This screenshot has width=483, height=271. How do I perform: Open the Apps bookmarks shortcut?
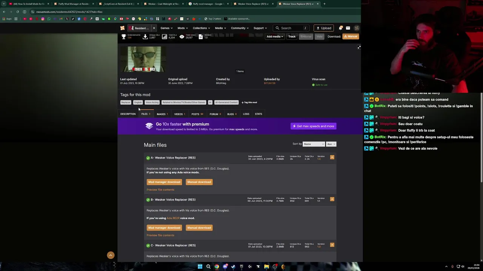[x=8, y=19]
